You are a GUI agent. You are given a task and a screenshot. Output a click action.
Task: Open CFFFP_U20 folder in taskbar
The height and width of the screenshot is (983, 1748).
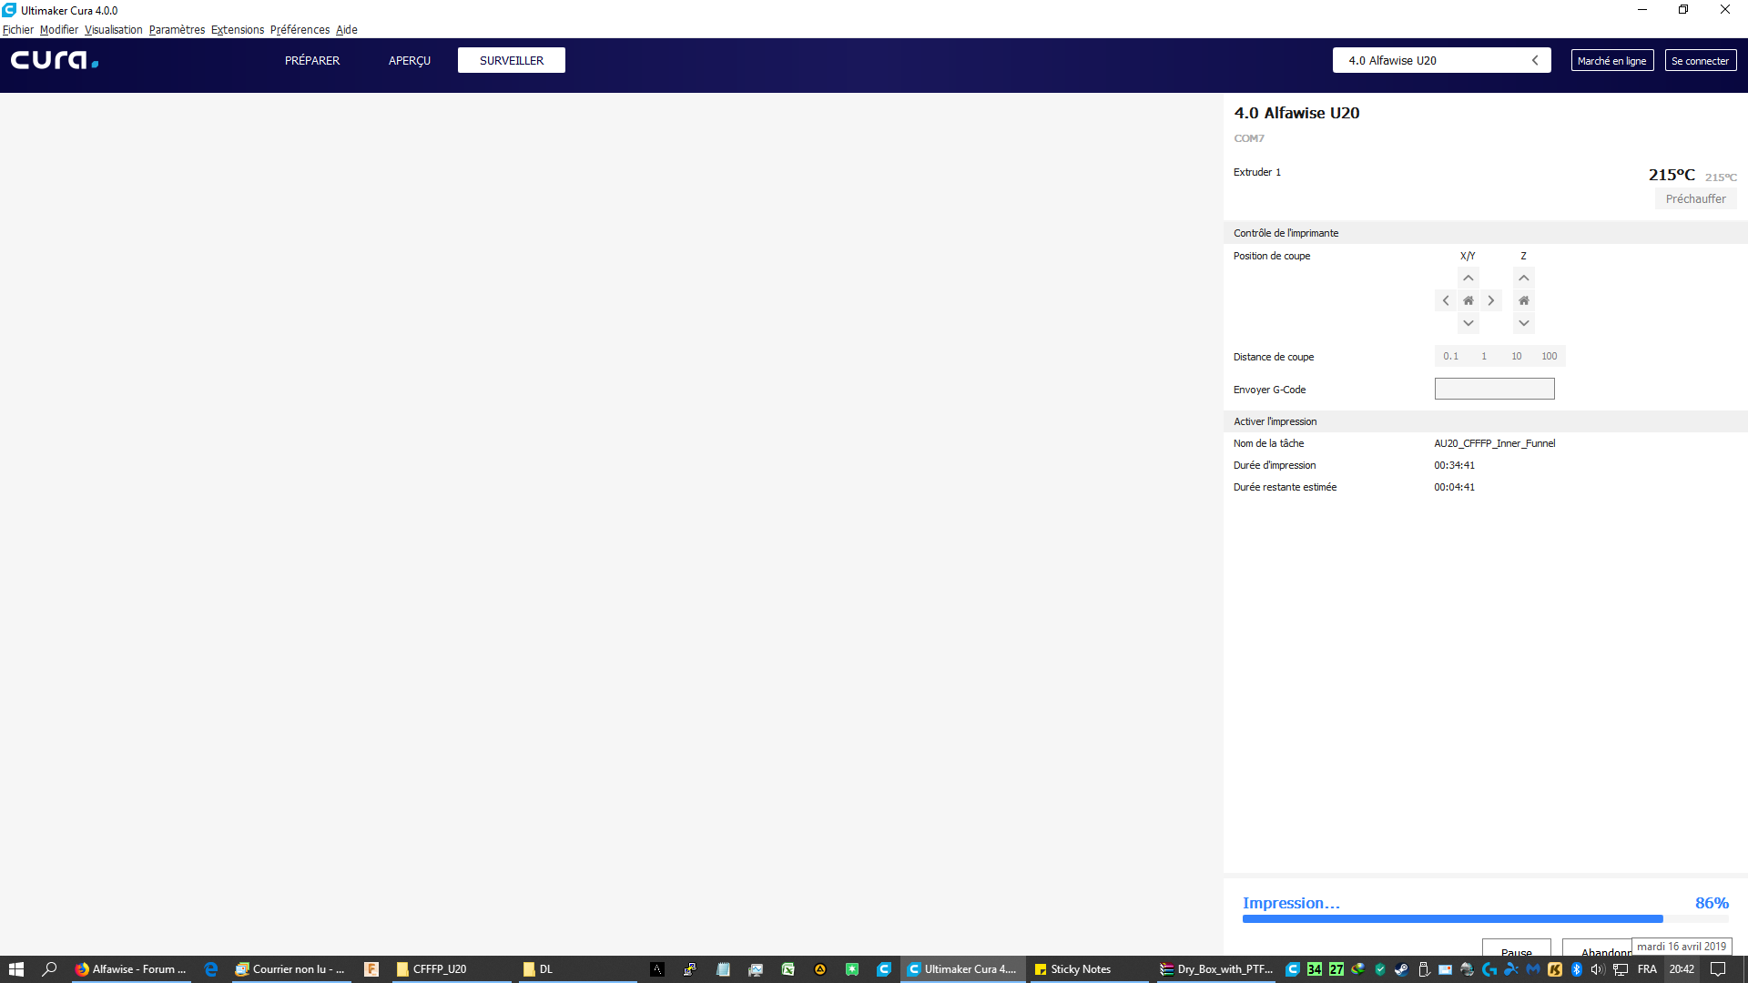coord(452,969)
